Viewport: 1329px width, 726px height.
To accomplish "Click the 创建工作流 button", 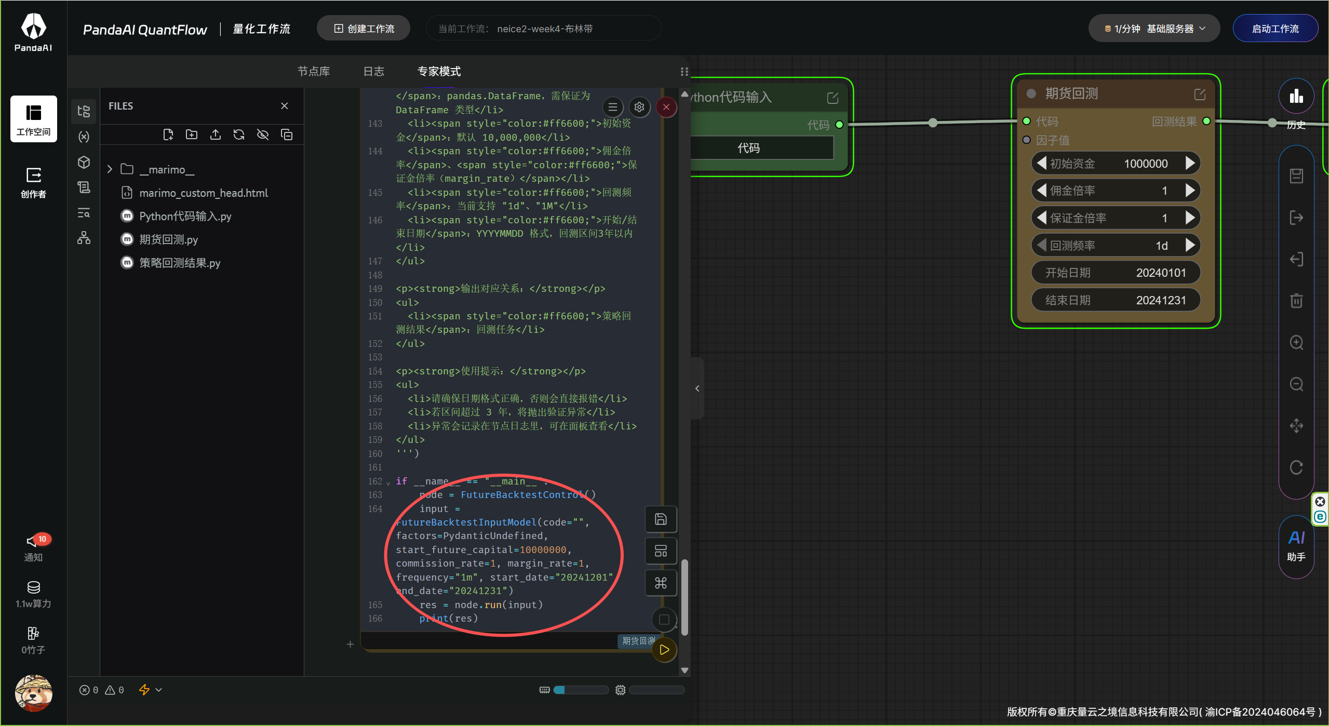I will (x=364, y=29).
